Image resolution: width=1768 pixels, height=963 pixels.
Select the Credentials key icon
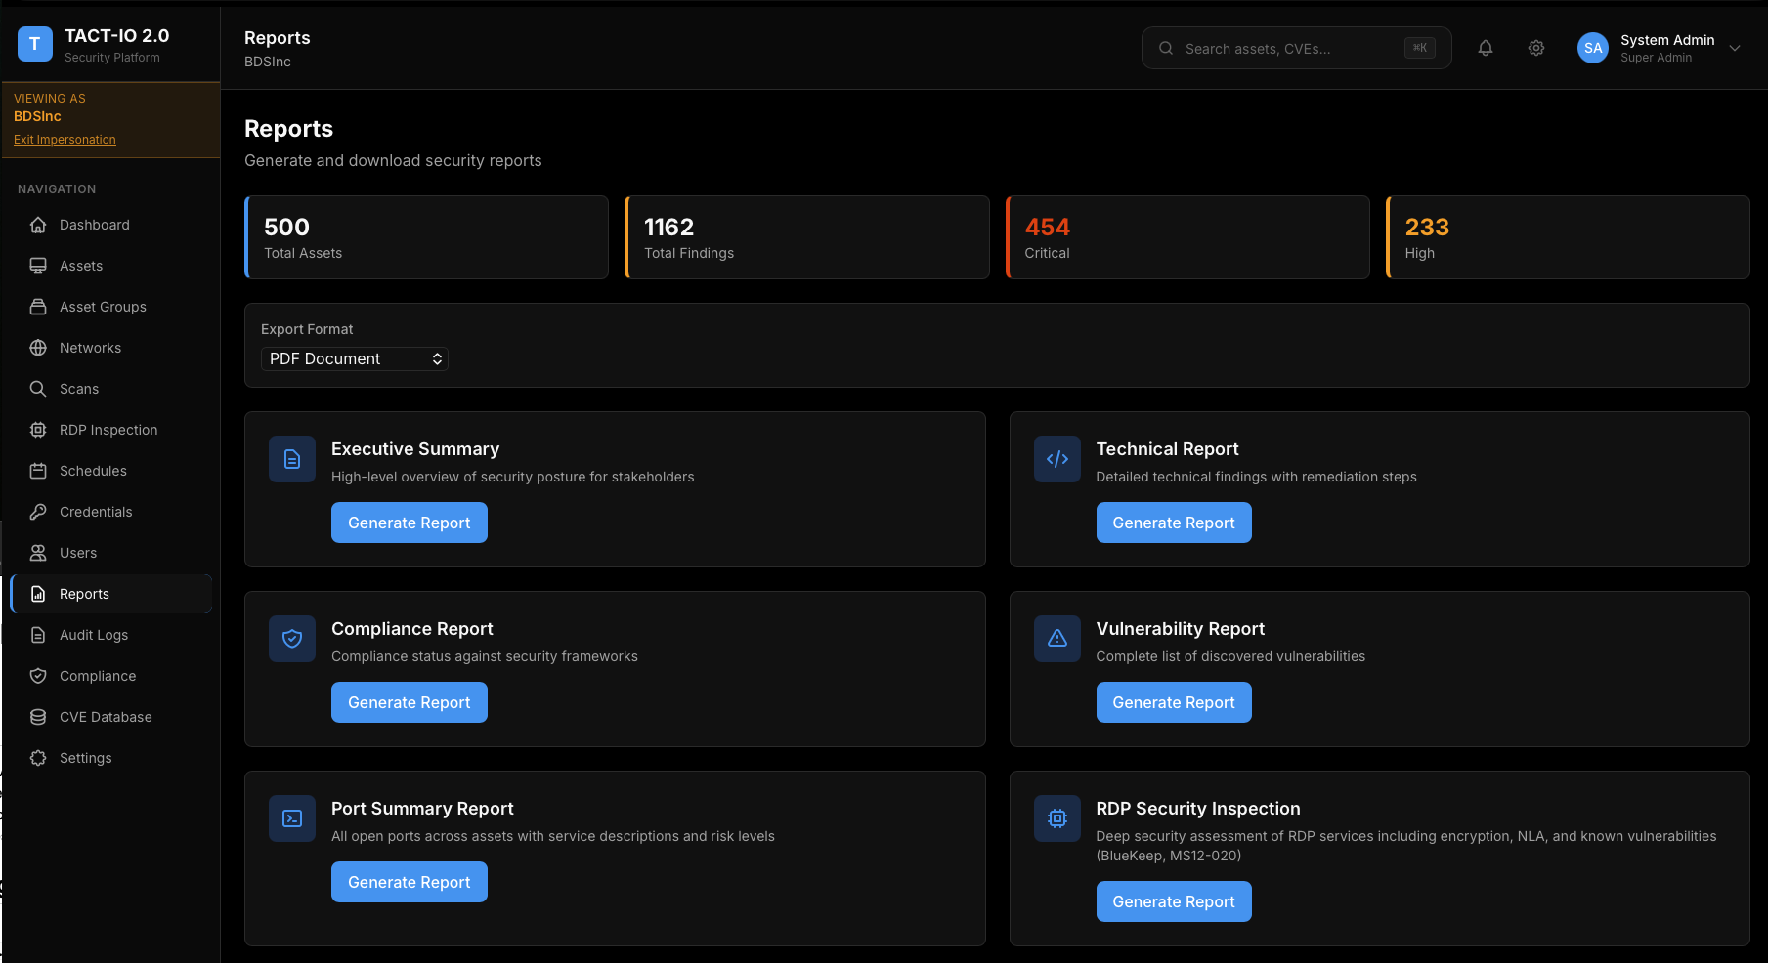[37, 512]
